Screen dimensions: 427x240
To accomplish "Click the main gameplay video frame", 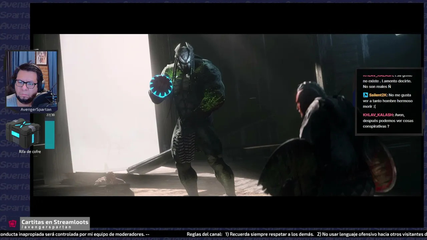I will 227,115.
